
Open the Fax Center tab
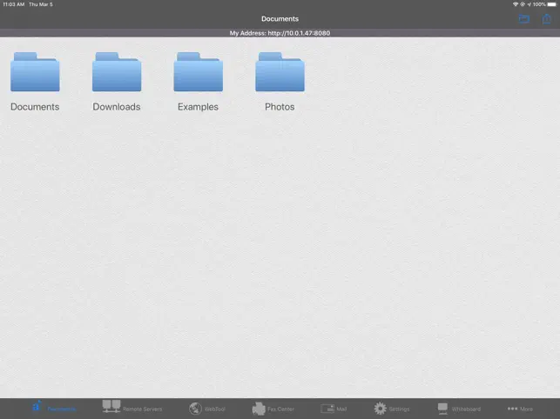273,409
